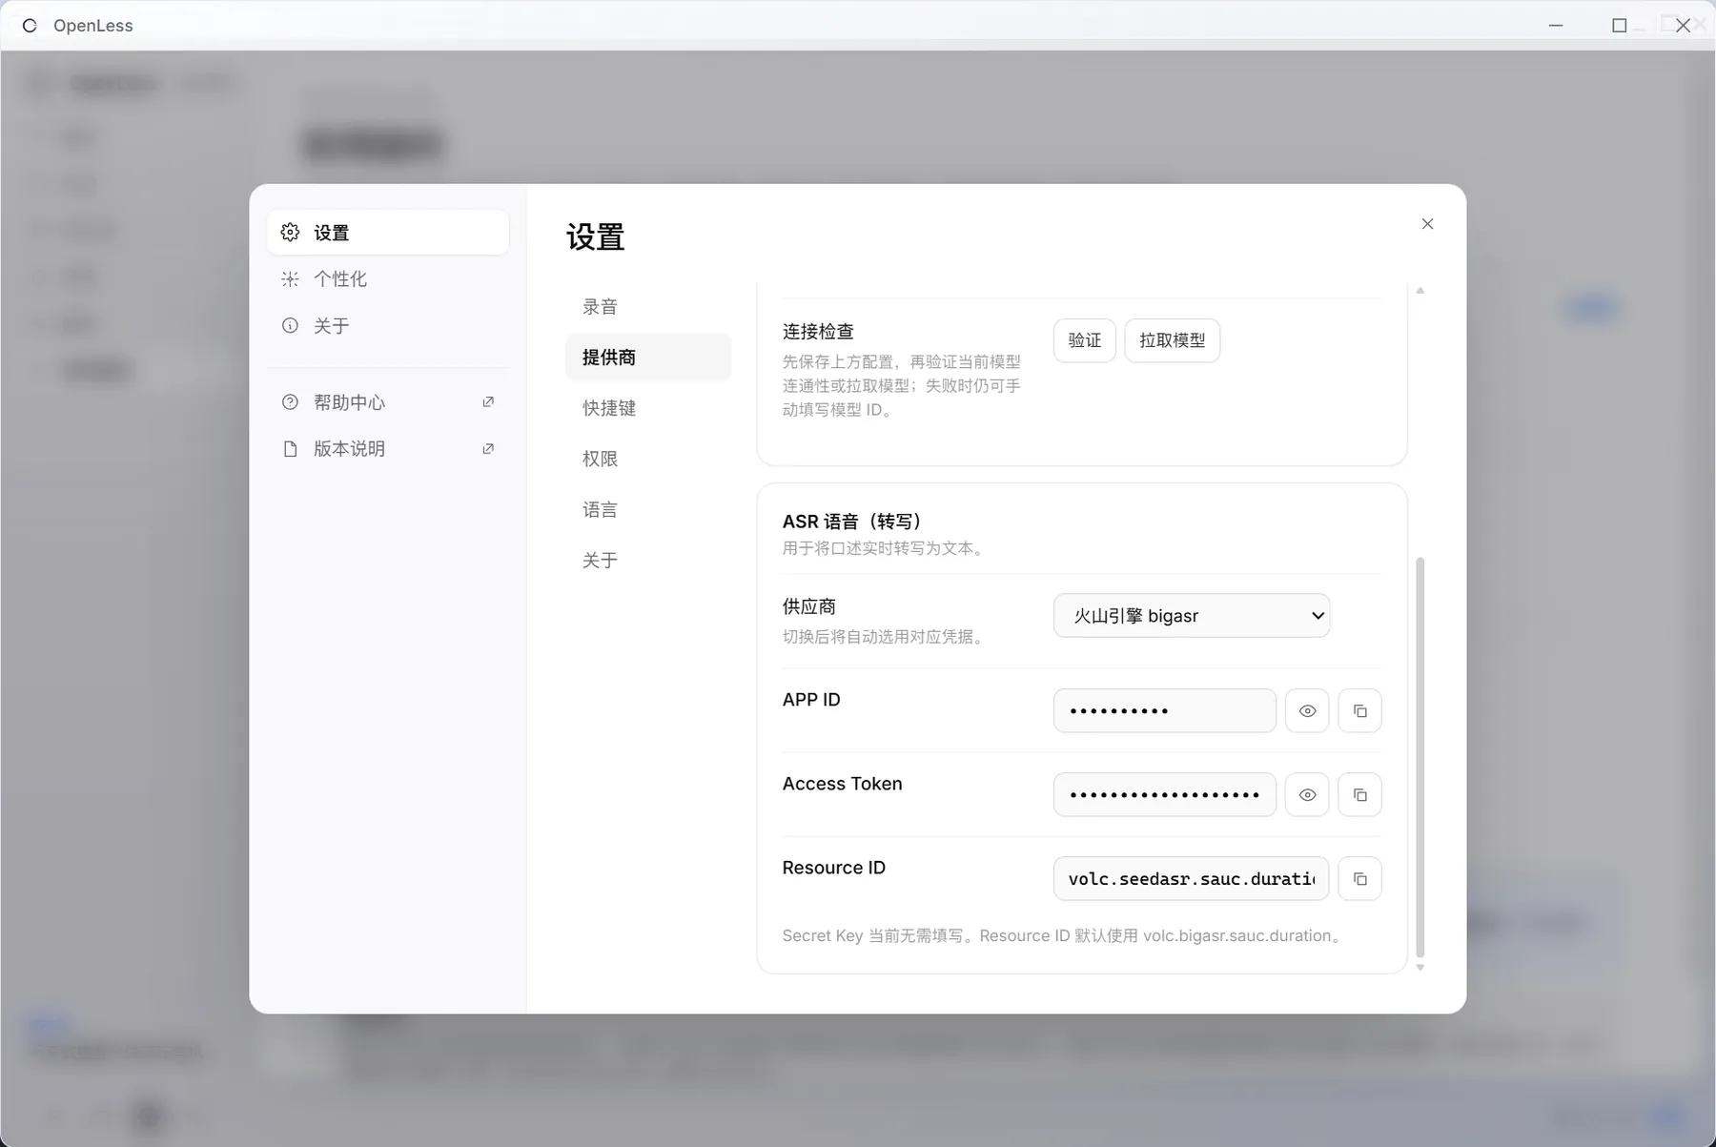
Task: Click the OpenLess app icon in title bar
Action: point(30,26)
